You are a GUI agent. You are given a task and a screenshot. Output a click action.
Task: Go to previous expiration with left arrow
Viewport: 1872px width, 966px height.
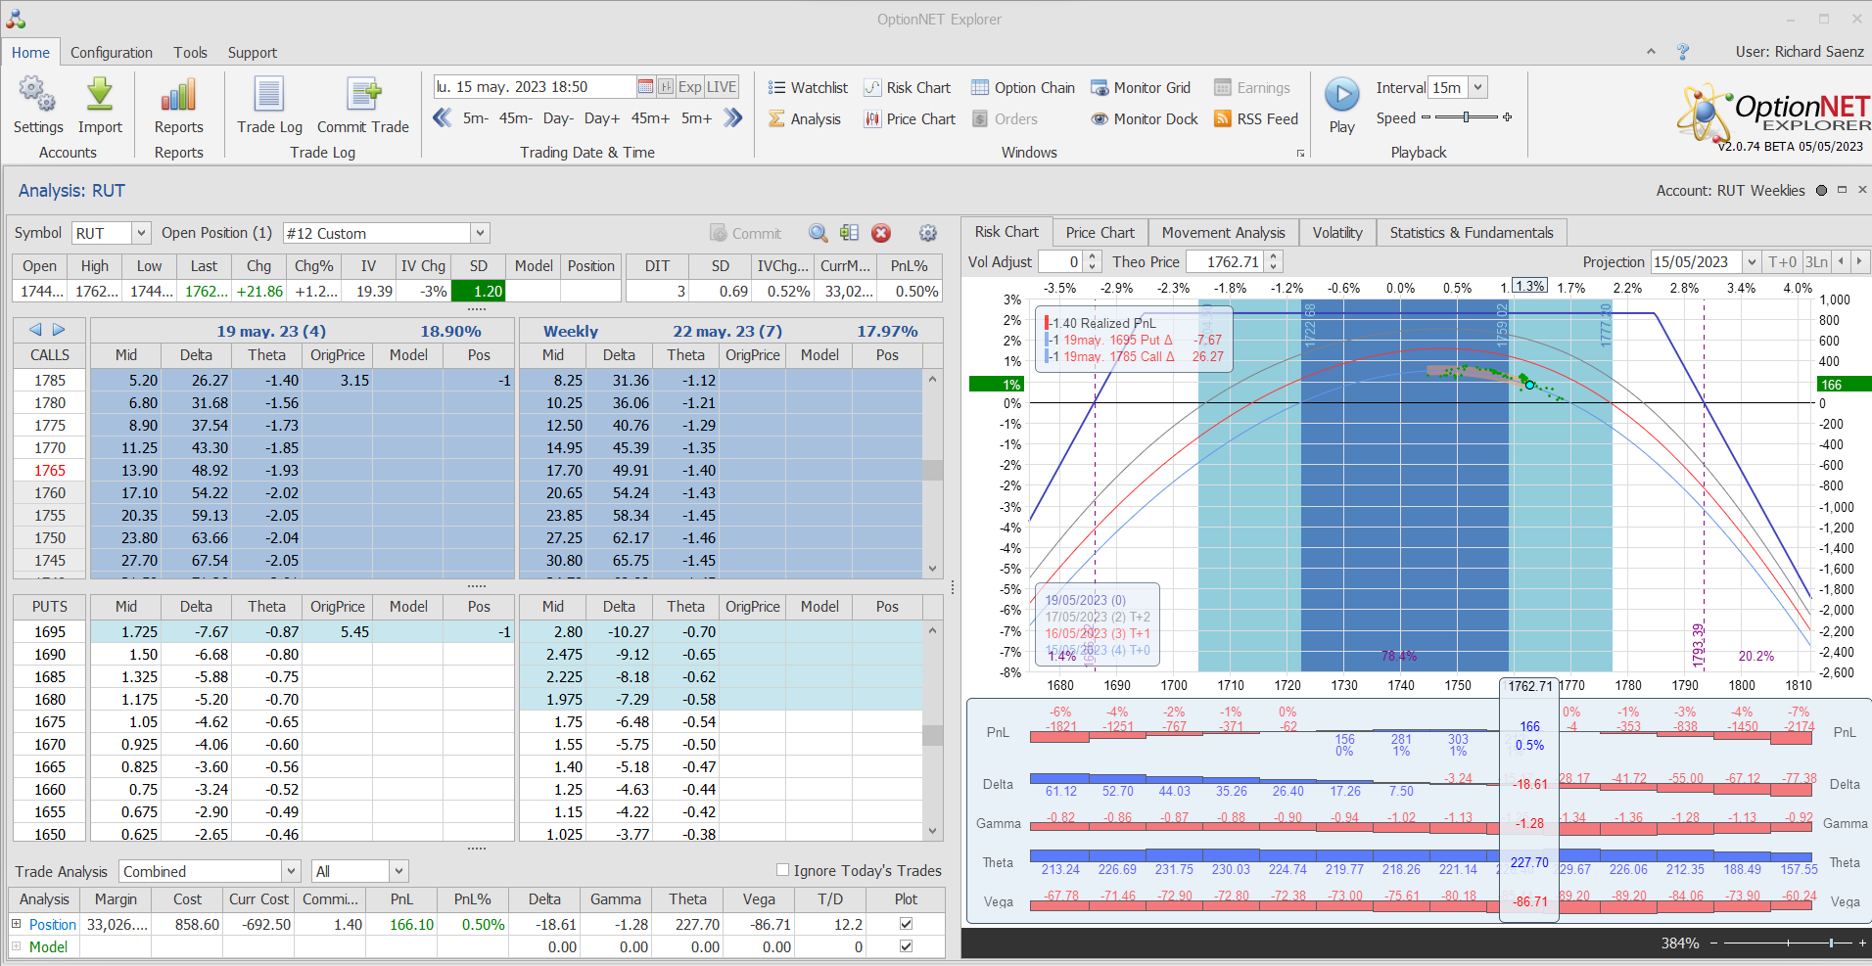[x=36, y=330]
